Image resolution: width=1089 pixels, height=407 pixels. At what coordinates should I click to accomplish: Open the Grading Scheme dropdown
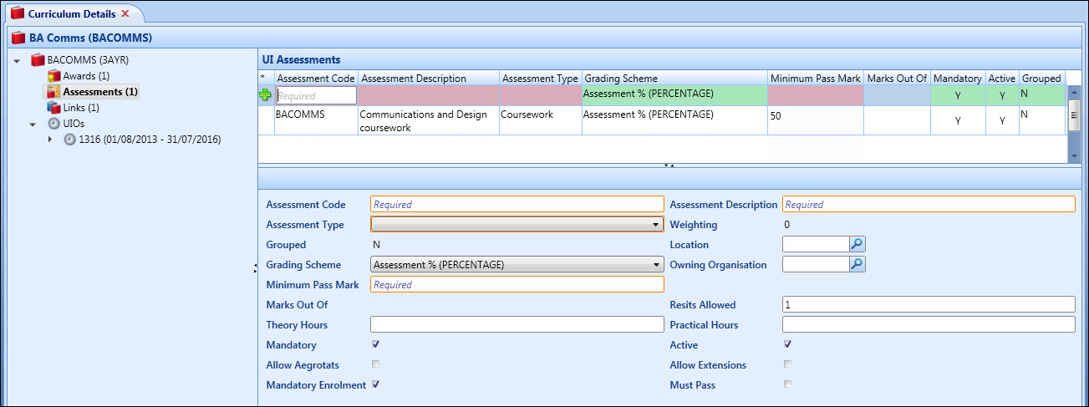coord(517,265)
